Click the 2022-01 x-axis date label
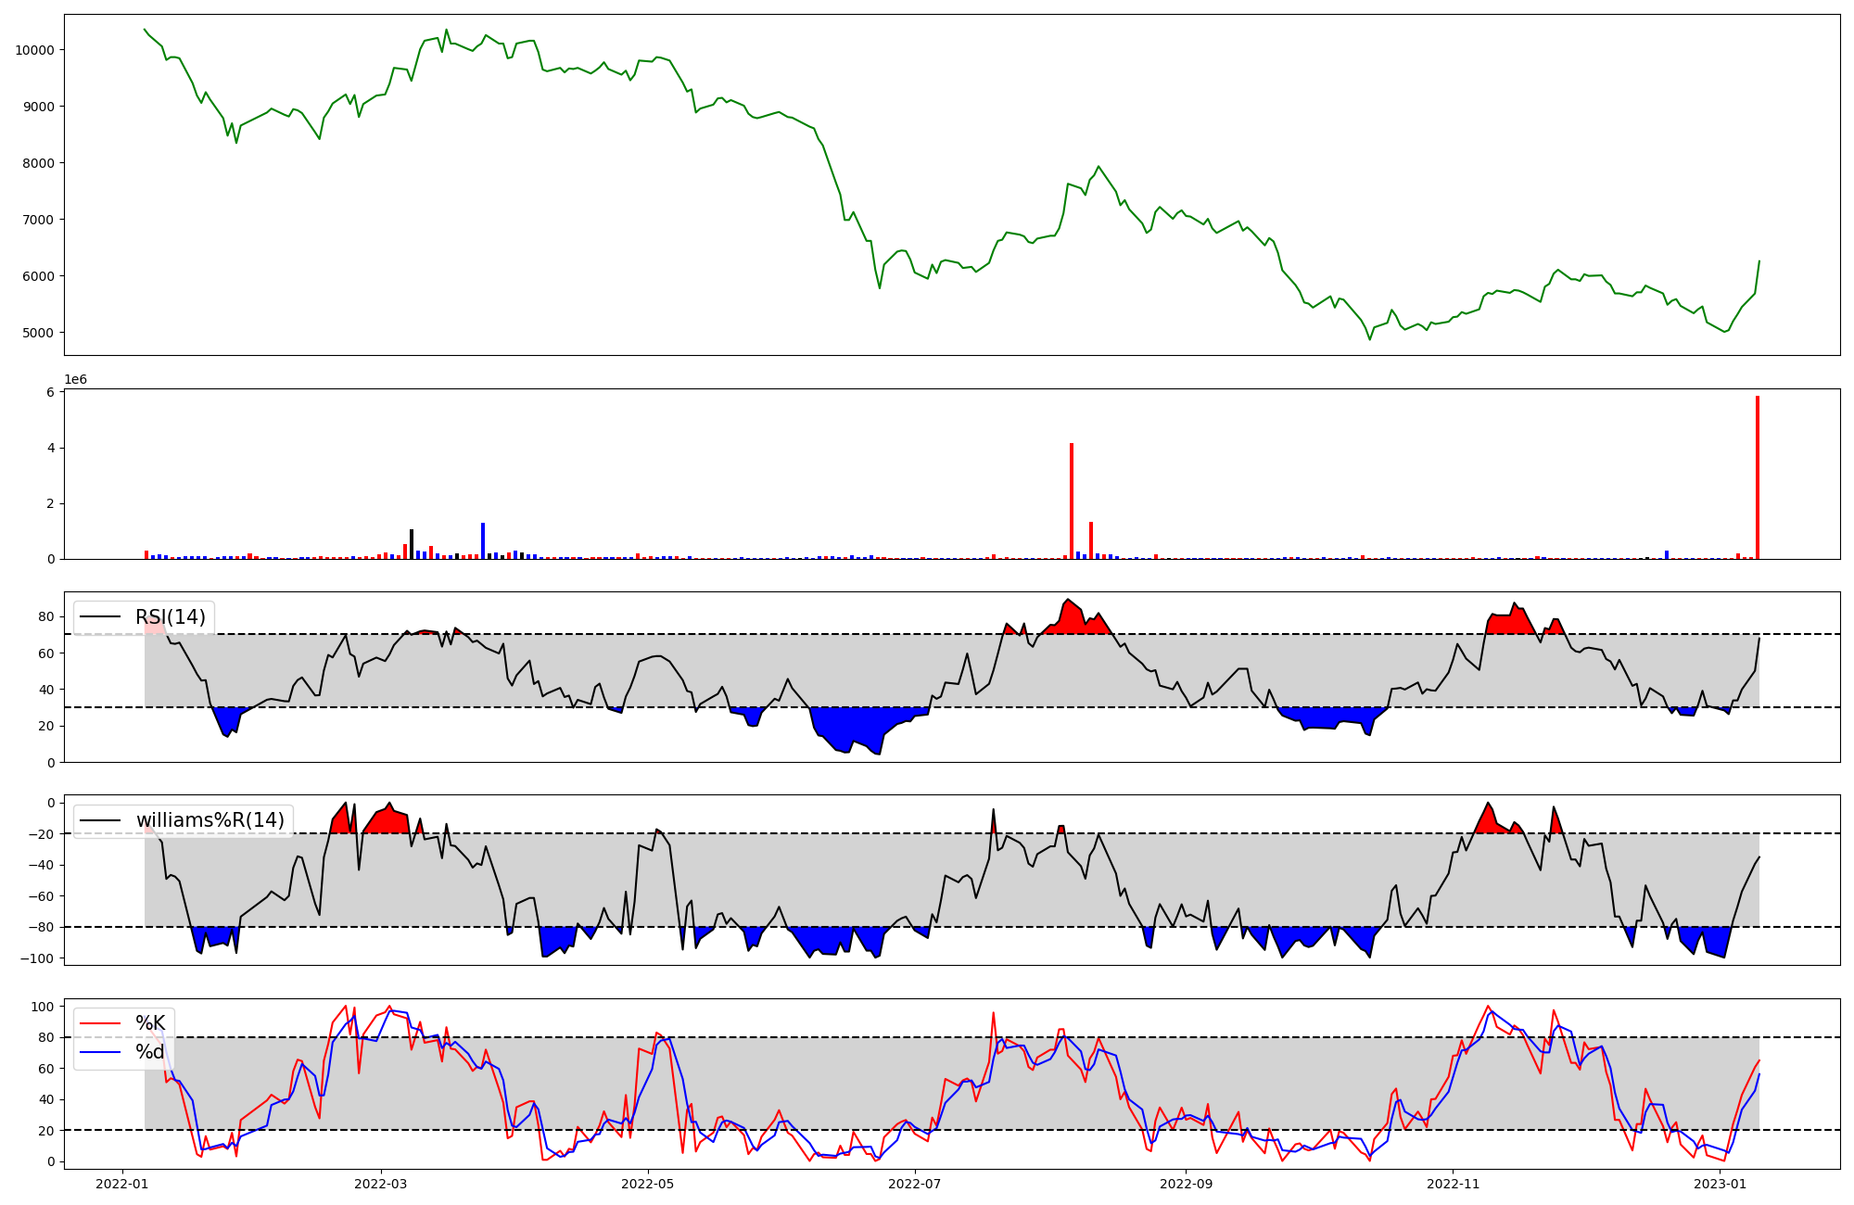1854x1205 pixels. 121,1184
